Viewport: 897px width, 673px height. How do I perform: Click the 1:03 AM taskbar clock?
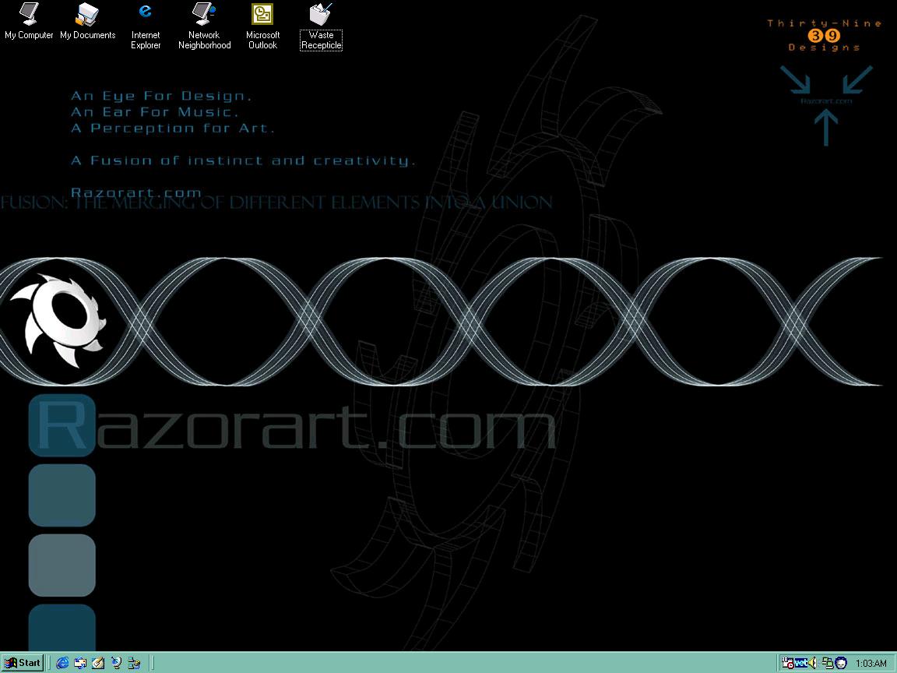click(x=871, y=664)
